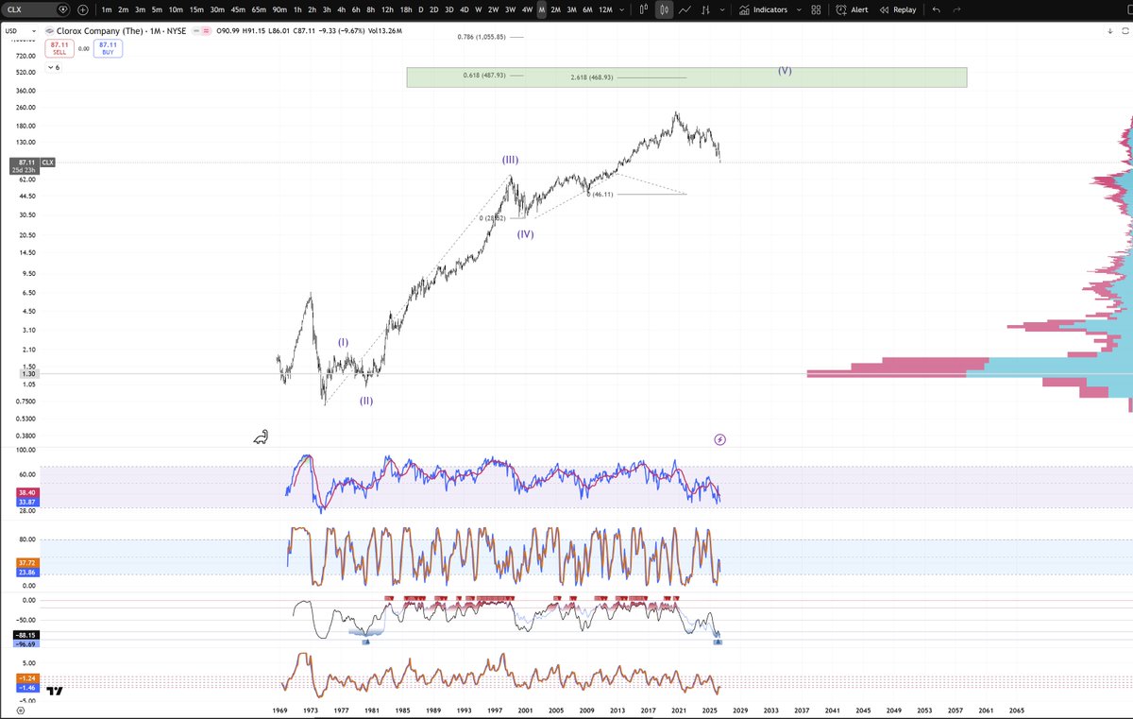
Task: Select the (II) wave label
Action: [x=365, y=401]
